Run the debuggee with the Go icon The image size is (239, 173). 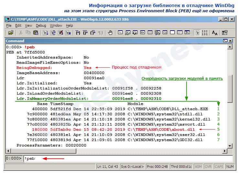coord(45,33)
